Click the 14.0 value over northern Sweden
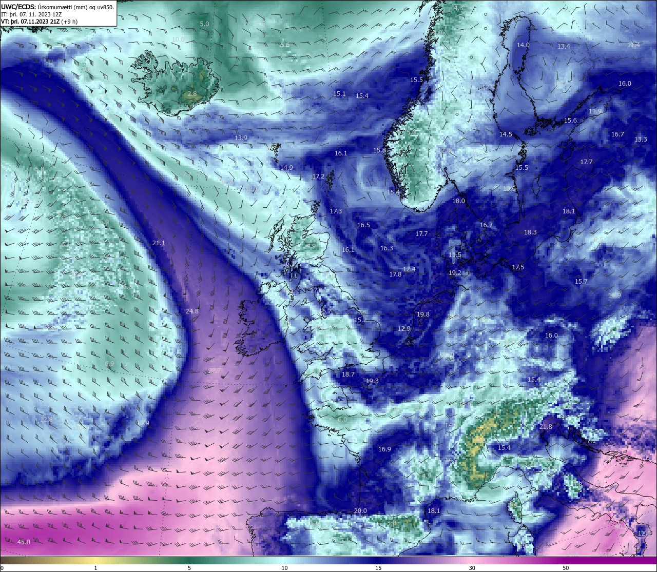657x572 pixels. coord(523,45)
